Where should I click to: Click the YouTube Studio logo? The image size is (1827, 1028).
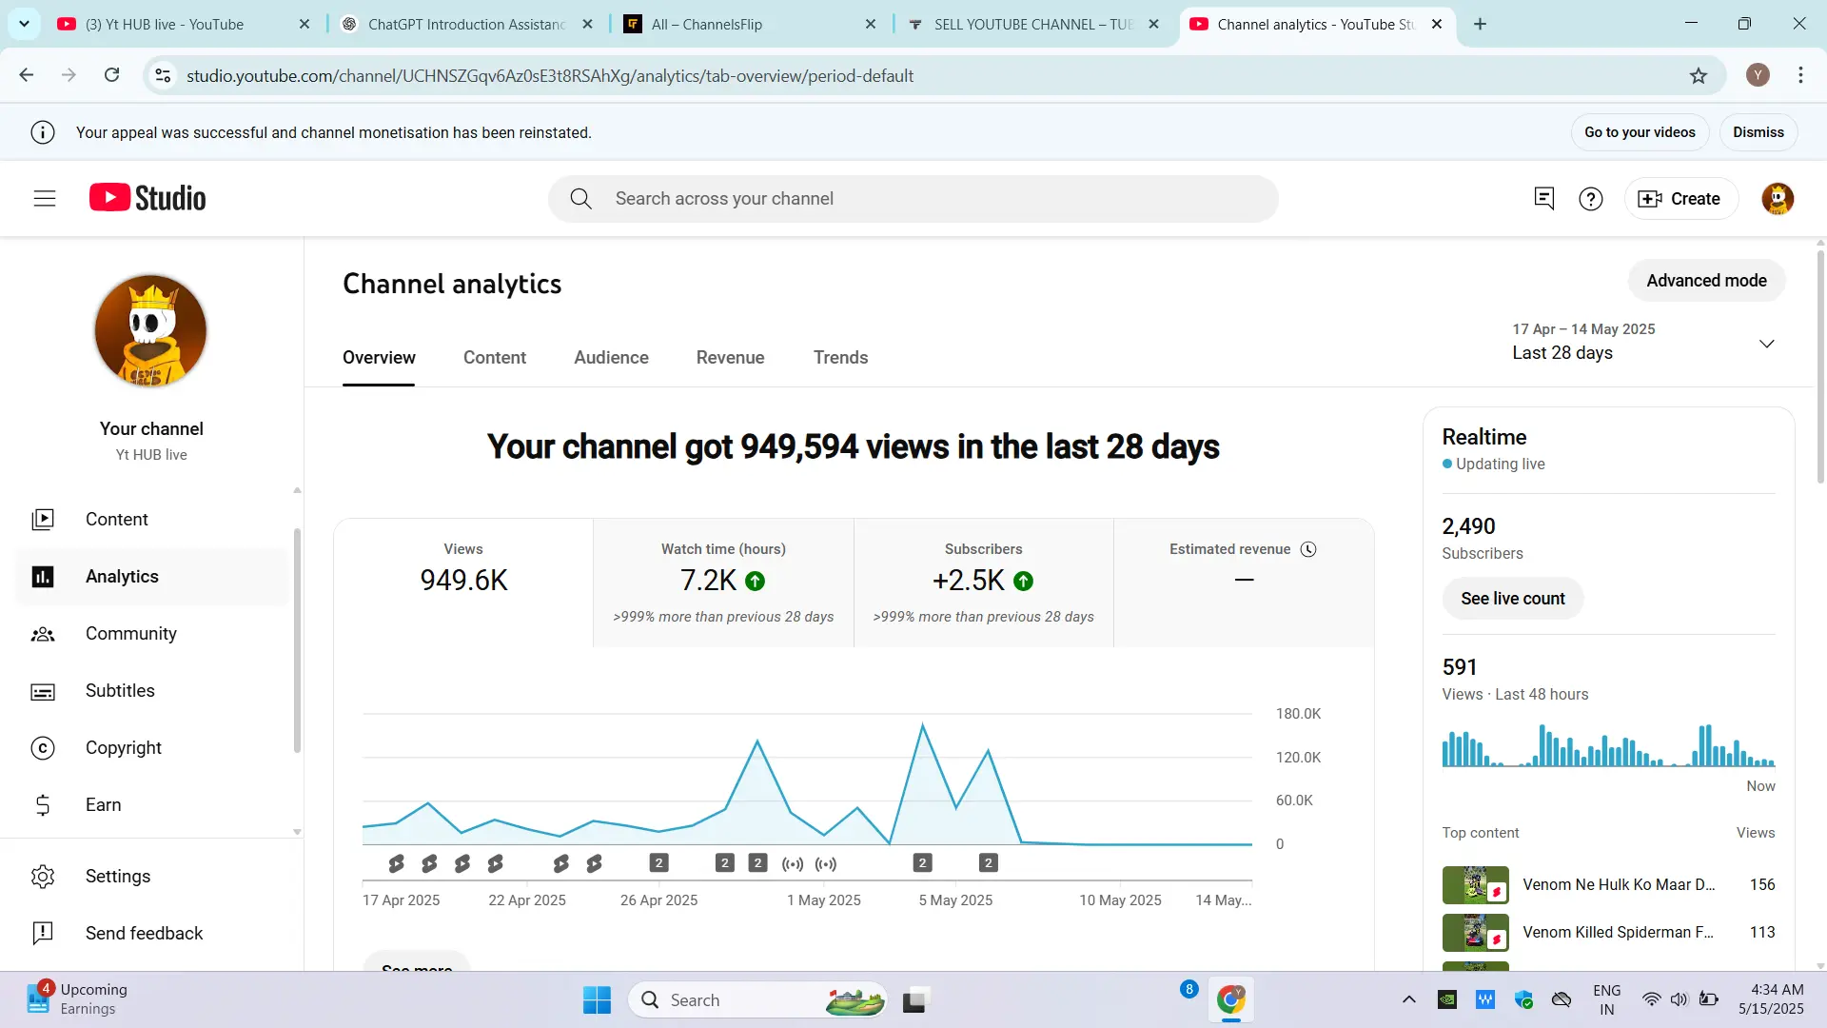(x=147, y=198)
